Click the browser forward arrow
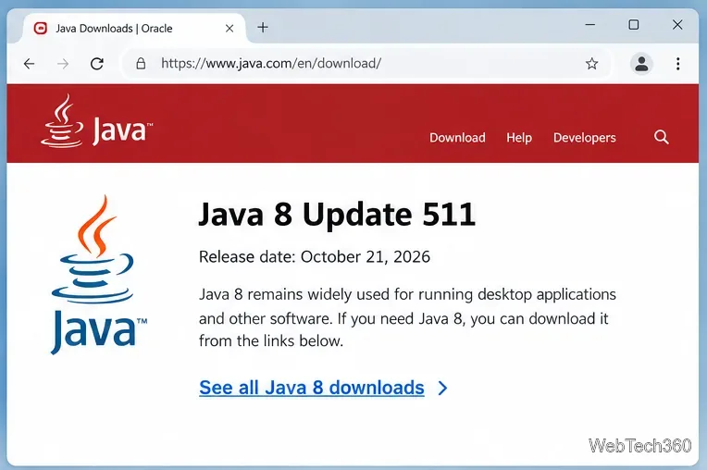The image size is (707, 470). [x=63, y=64]
